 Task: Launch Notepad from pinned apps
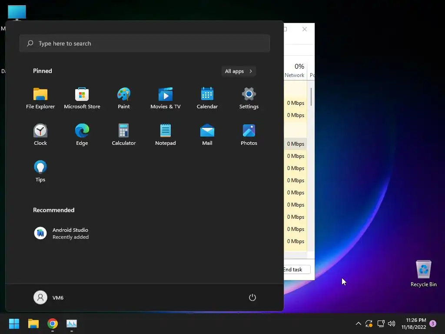coord(166,135)
